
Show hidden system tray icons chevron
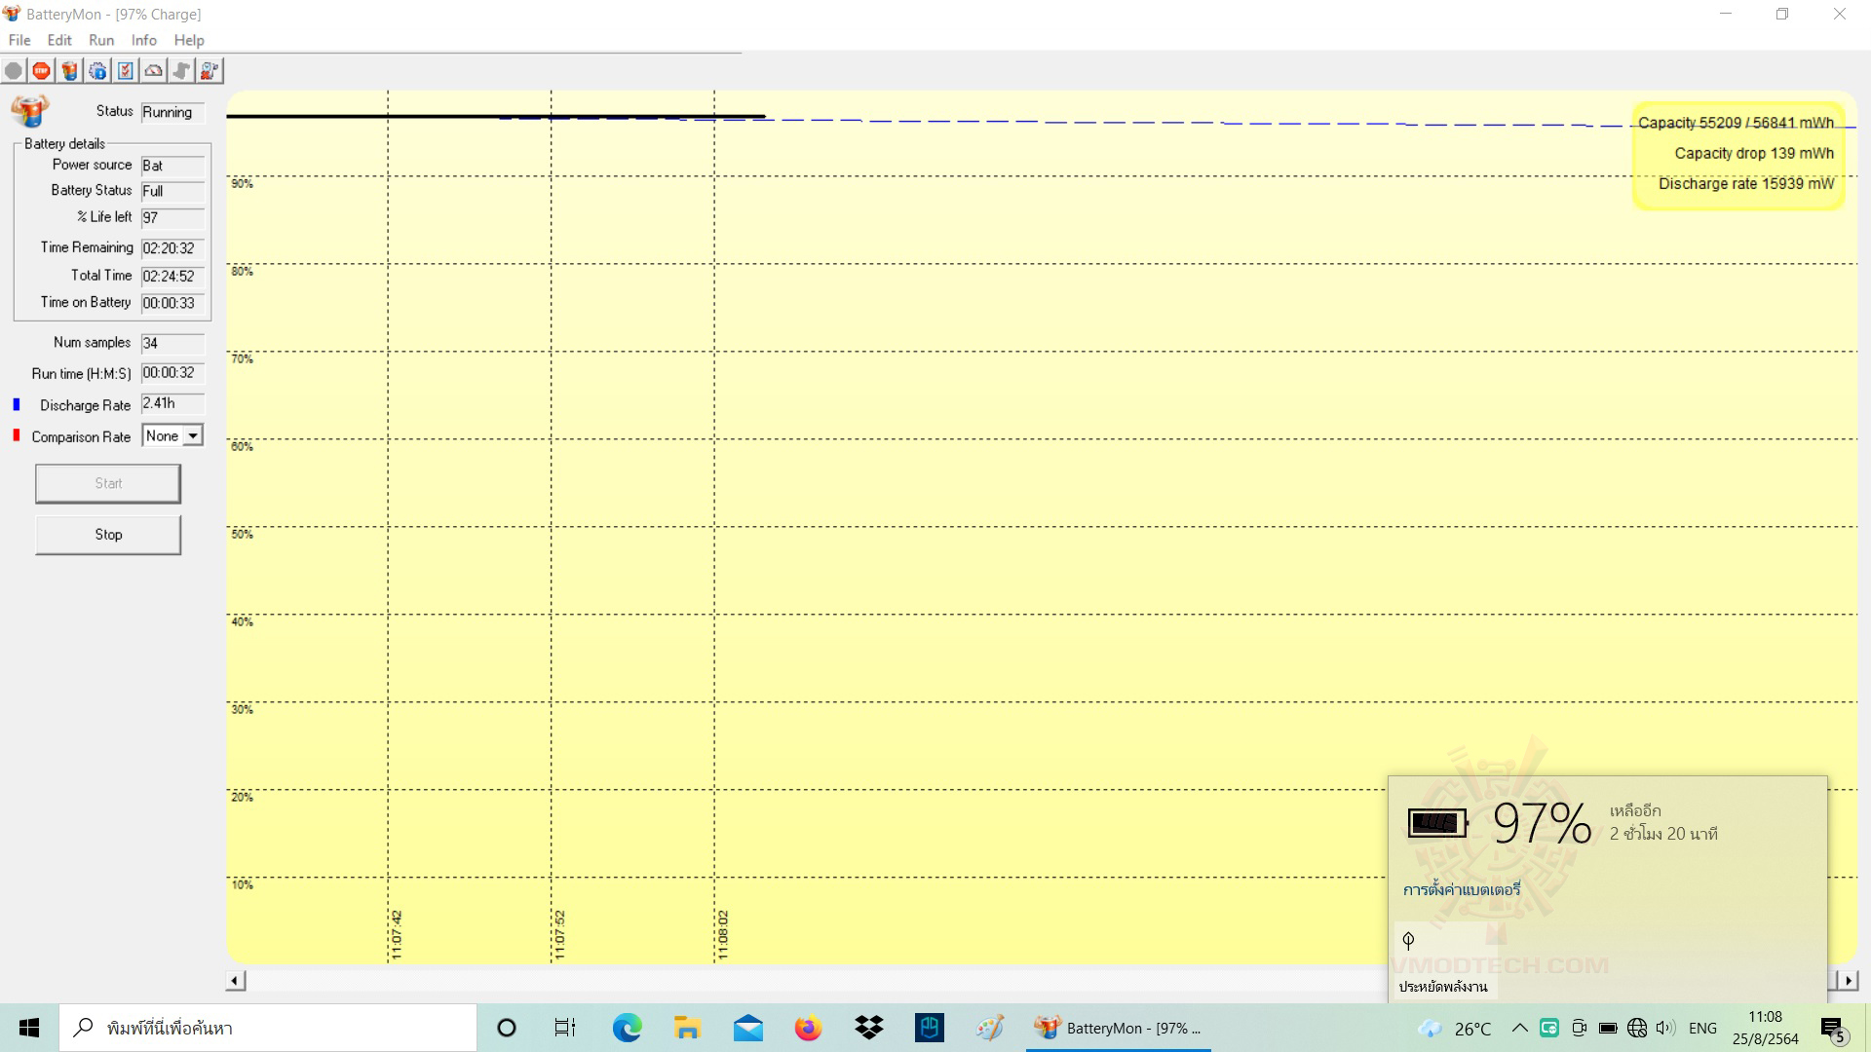[1519, 1028]
